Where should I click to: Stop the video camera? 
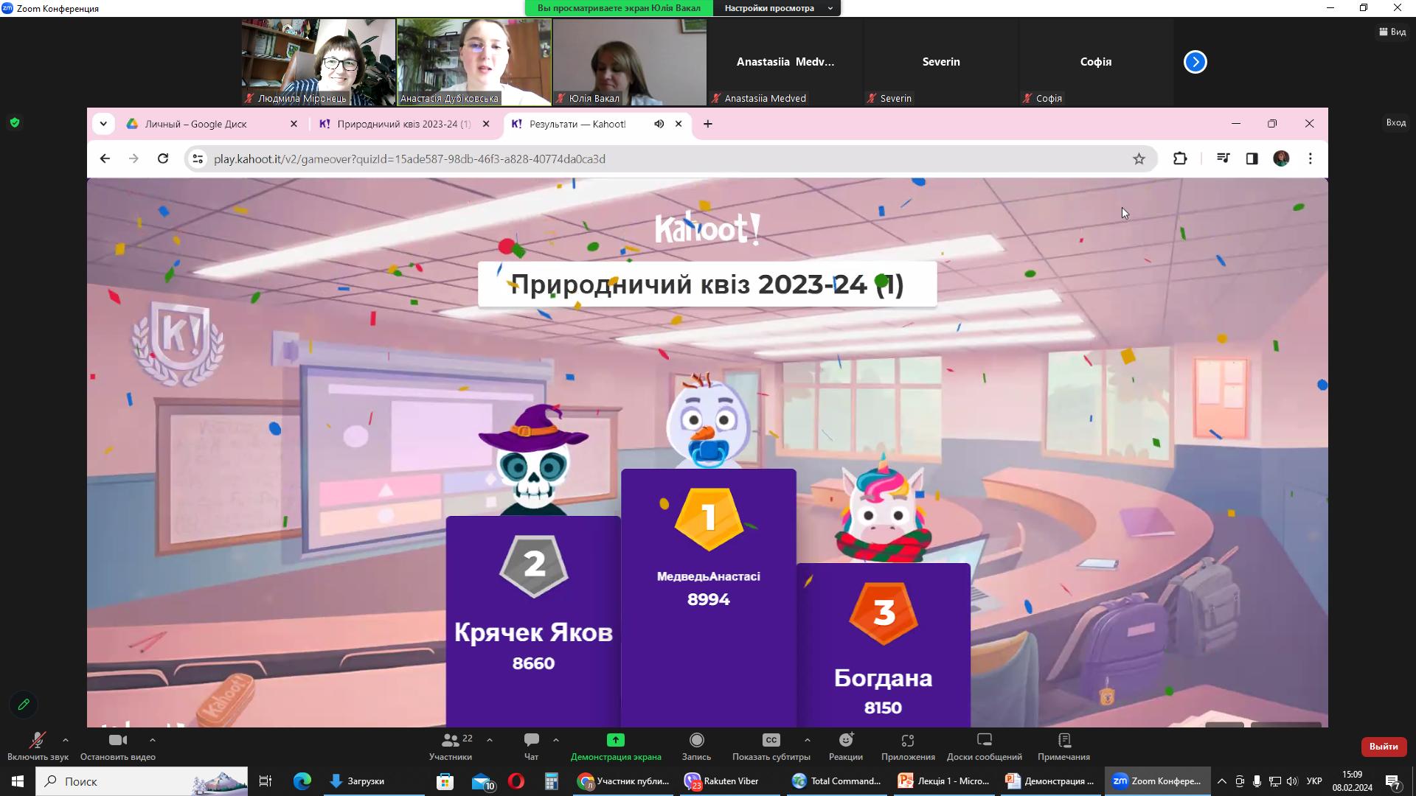click(x=117, y=746)
